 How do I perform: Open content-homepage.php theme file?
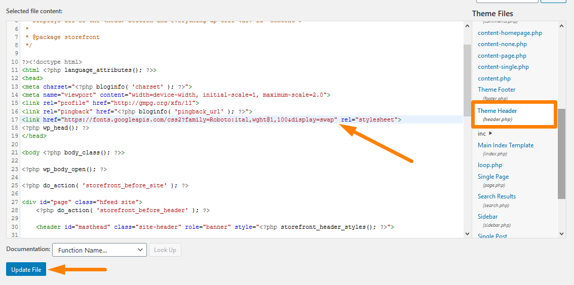(x=510, y=33)
